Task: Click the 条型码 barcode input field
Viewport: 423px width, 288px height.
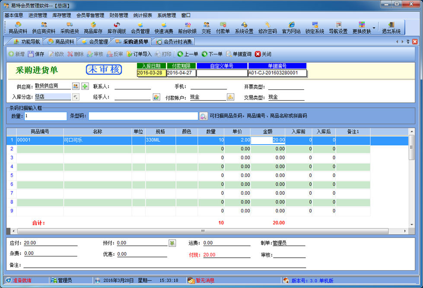Action: pyautogui.click(x=143, y=116)
